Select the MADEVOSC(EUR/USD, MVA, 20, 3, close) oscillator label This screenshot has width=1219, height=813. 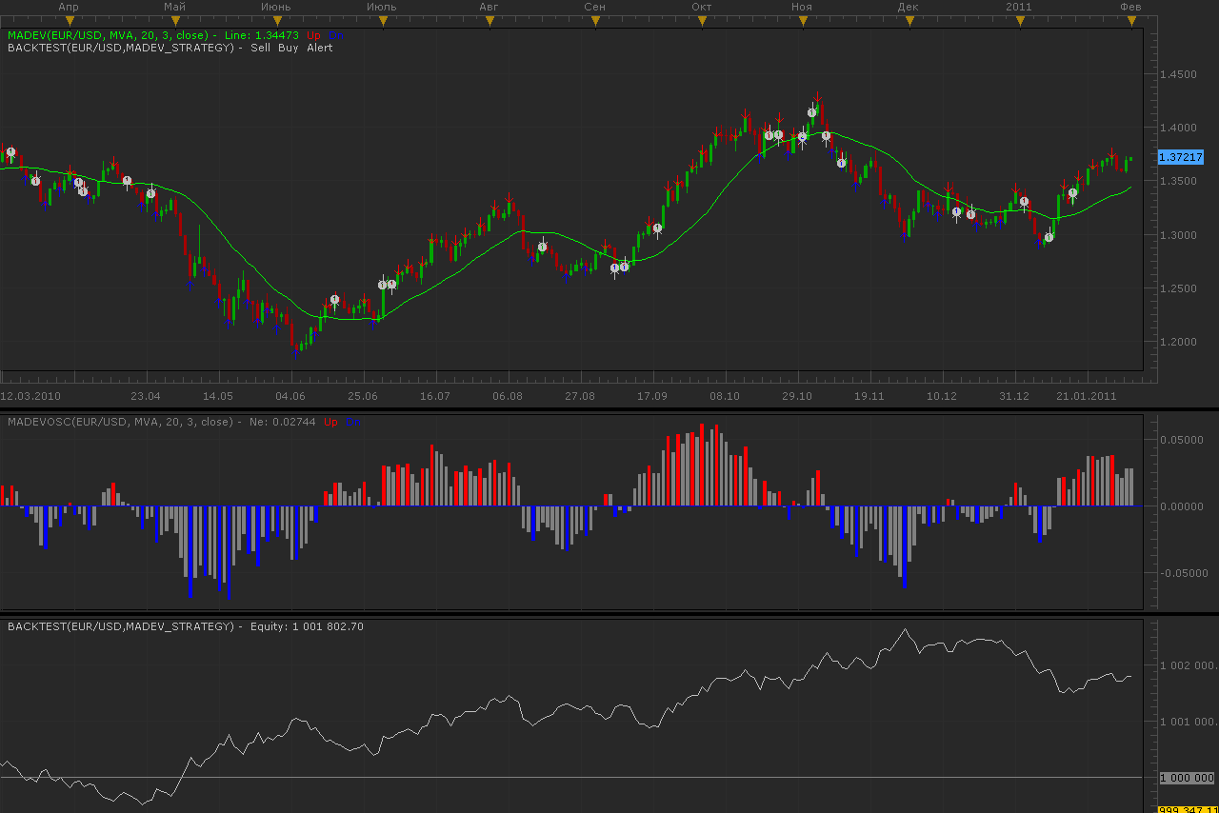click(120, 422)
